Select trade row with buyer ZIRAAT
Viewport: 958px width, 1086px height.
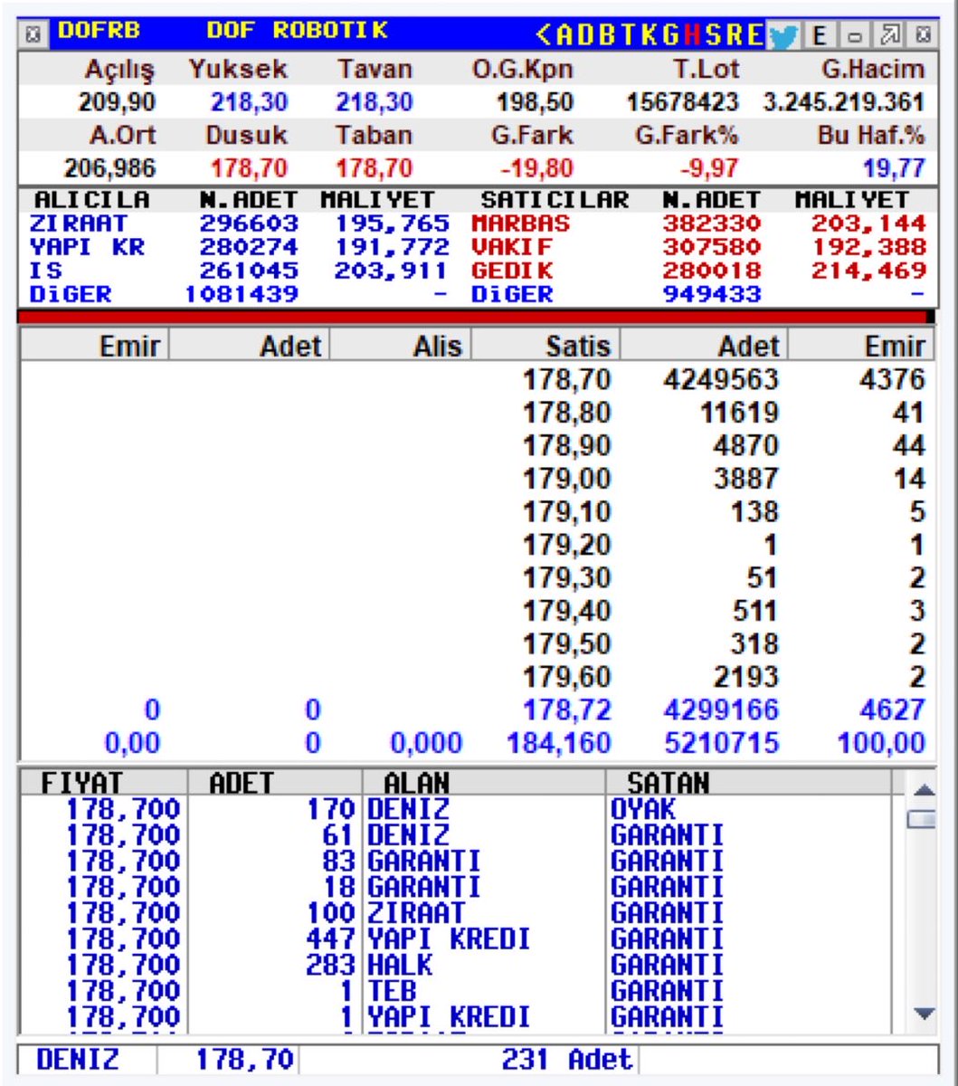coord(457,913)
